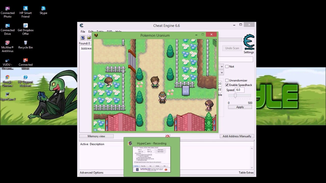This screenshot has width=326, height=183.
Task: Open the Get Dropbox Offer shortcut
Action: pos(25,29)
